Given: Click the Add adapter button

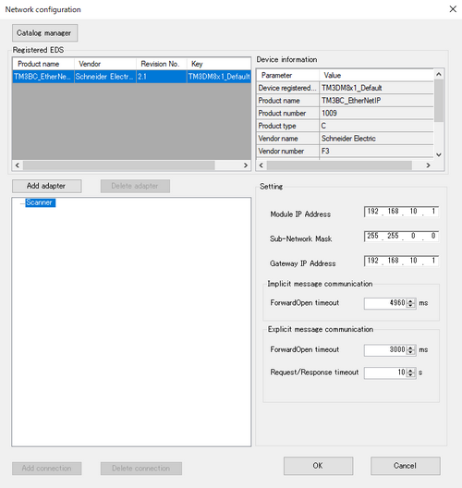Looking at the screenshot, I should click(x=47, y=186).
